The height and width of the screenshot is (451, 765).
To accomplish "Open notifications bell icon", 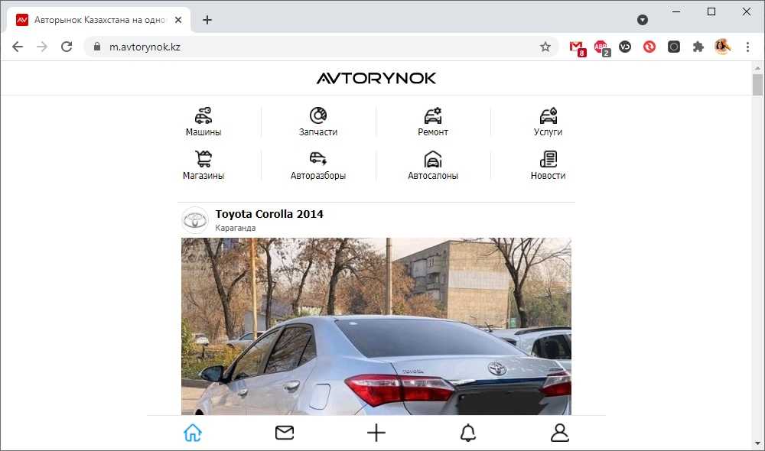I will [x=468, y=433].
